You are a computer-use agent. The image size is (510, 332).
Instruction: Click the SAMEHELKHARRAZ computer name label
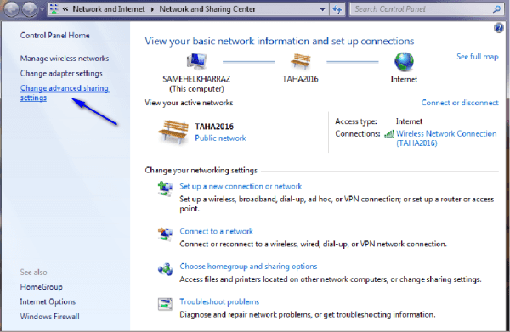(196, 79)
